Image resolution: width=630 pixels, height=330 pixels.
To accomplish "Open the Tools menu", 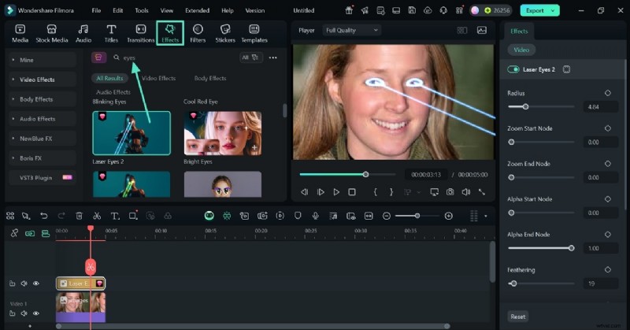I will (142, 10).
